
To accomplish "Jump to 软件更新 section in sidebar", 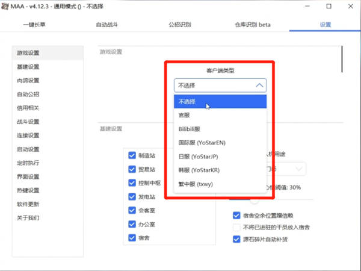I will click(28, 204).
